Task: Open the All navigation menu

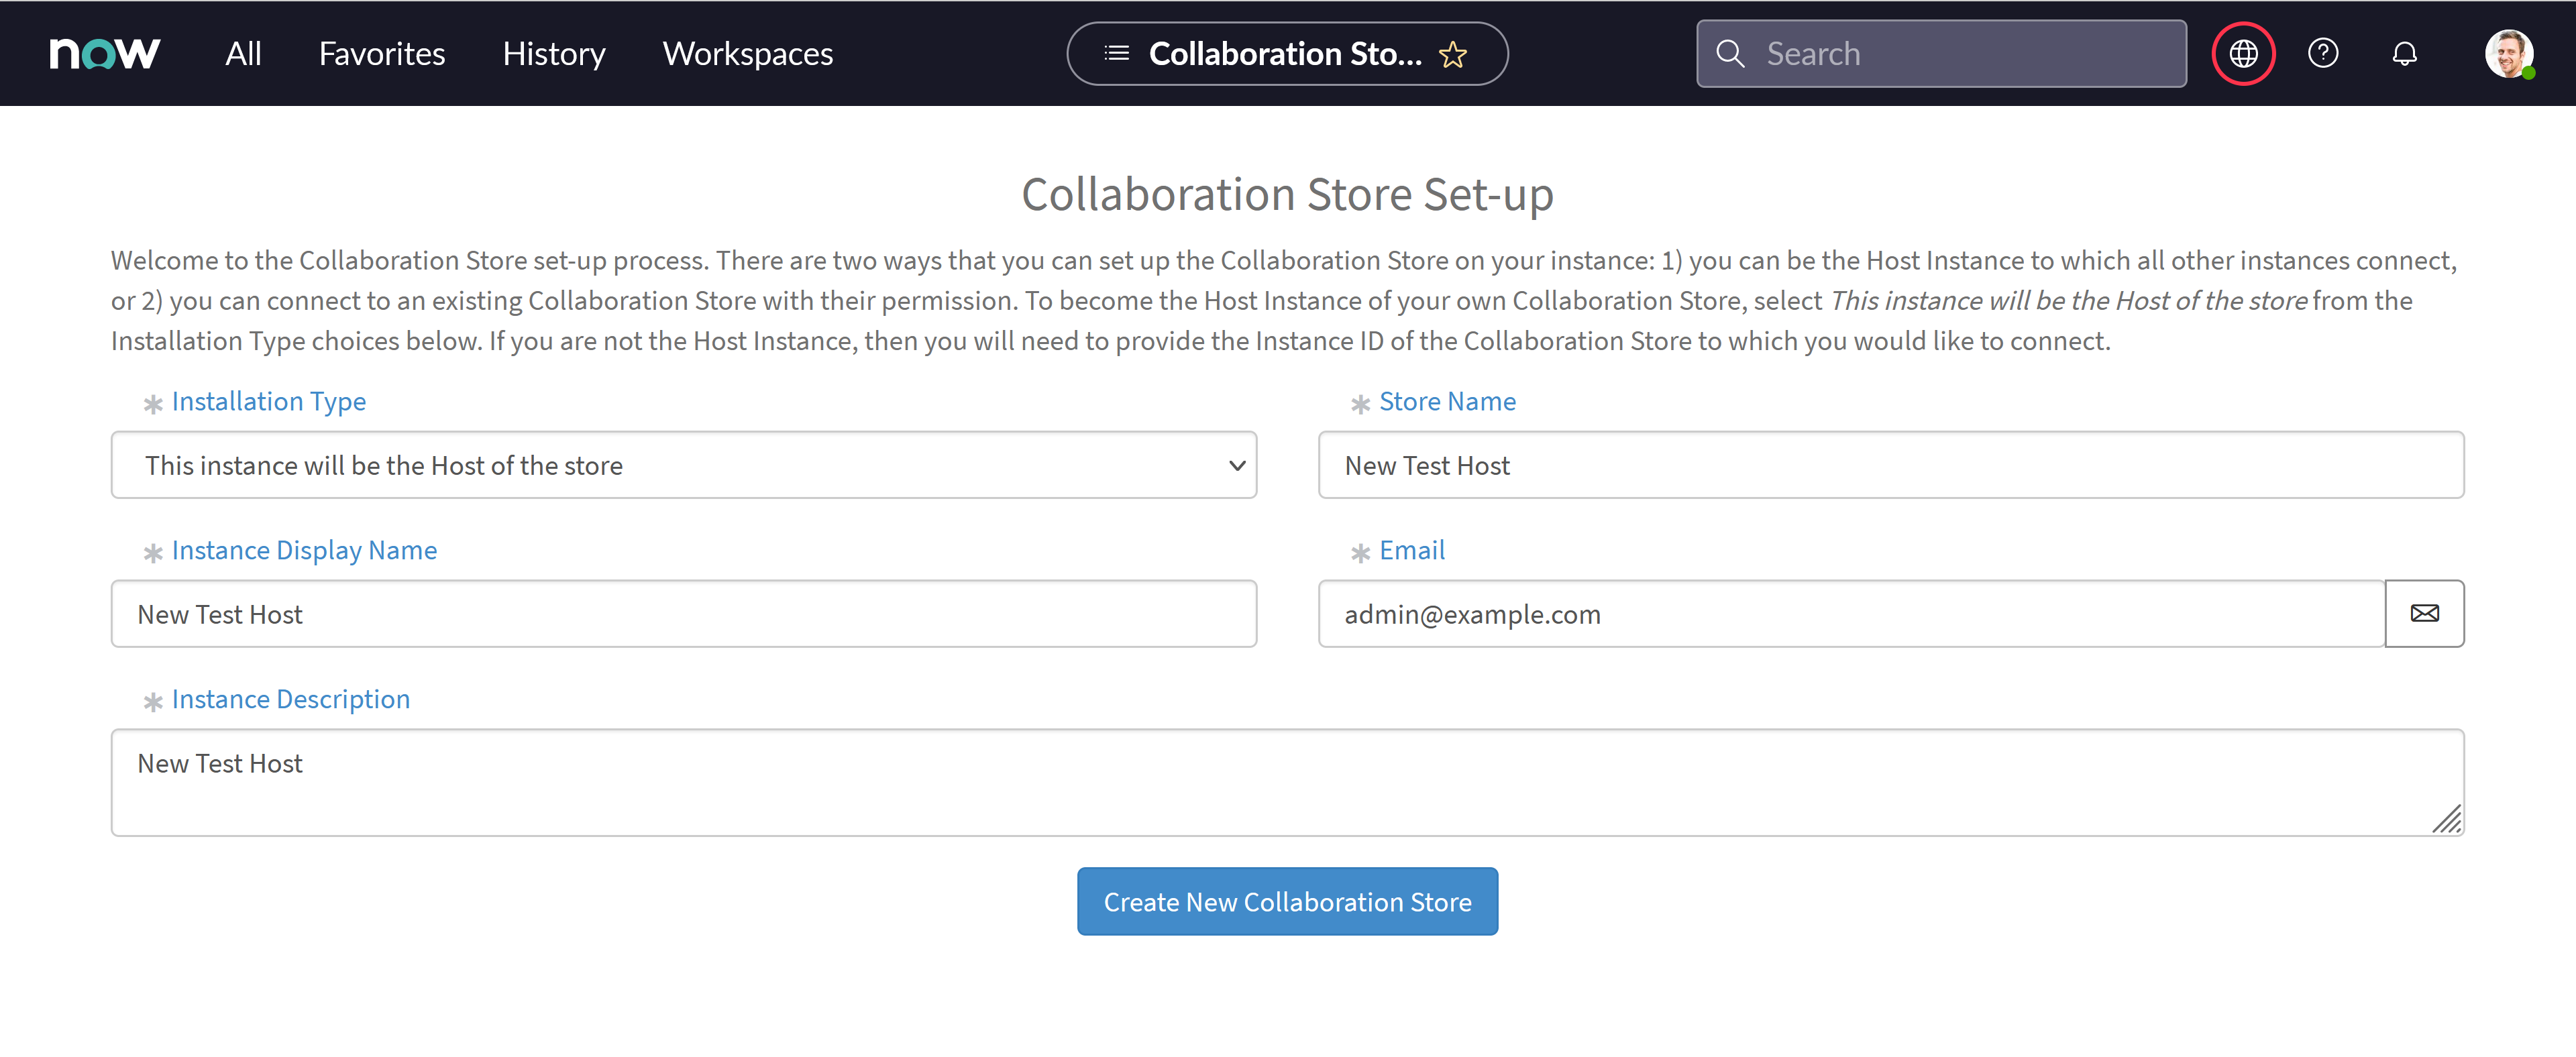Action: click(x=243, y=53)
